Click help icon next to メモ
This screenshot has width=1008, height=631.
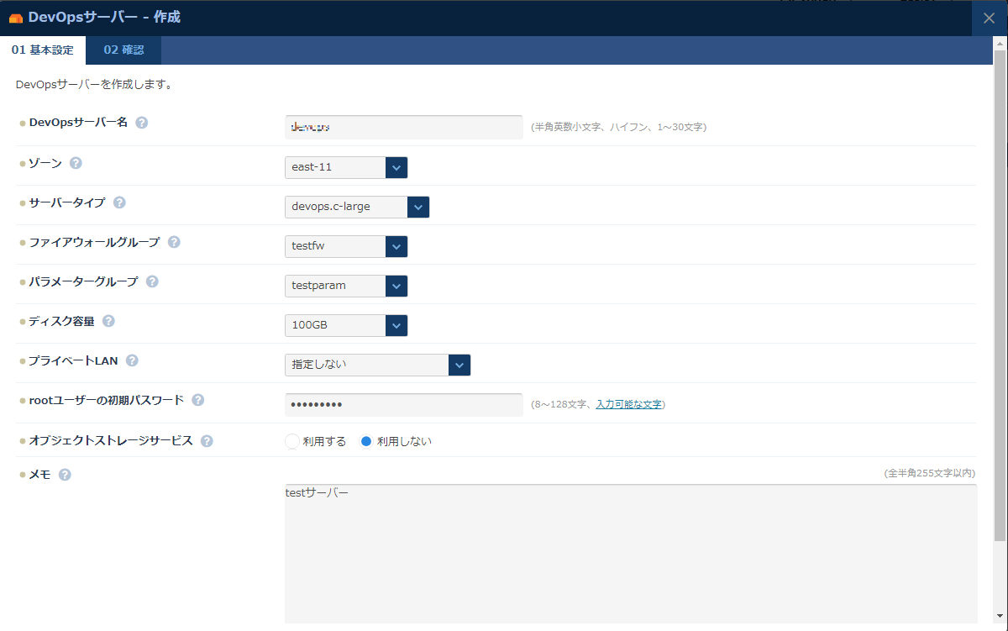[65, 475]
